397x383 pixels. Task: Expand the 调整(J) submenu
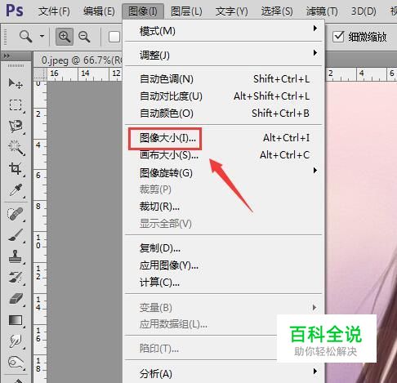click(224, 55)
